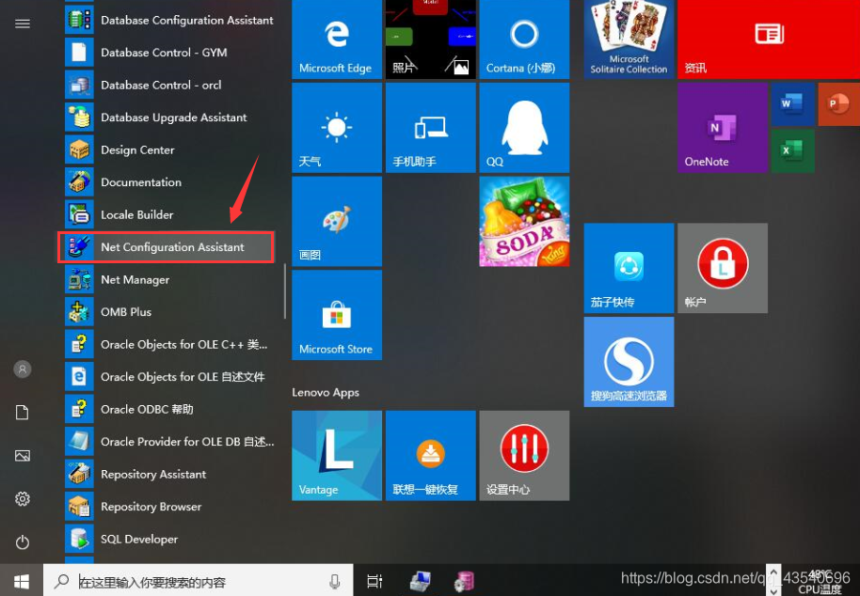Open the OneNote tile

(x=723, y=128)
